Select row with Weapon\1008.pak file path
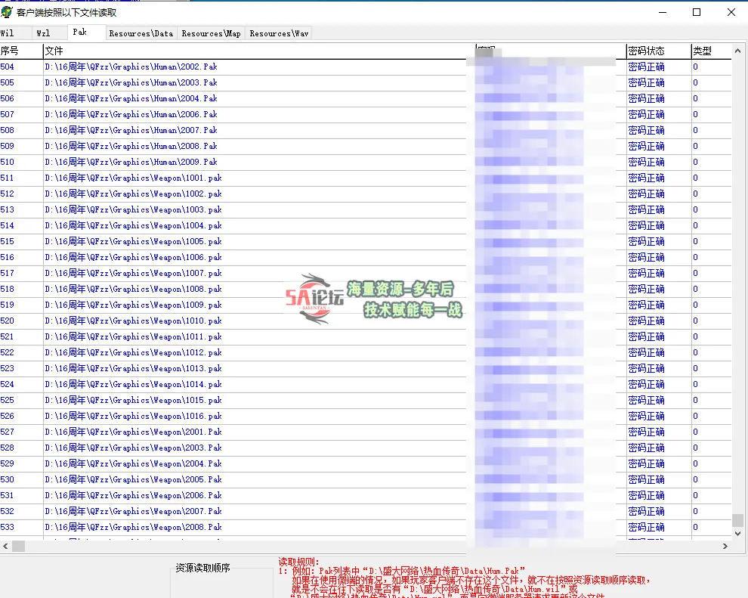Viewport: 748px width, 598px height. click(x=366, y=289)
